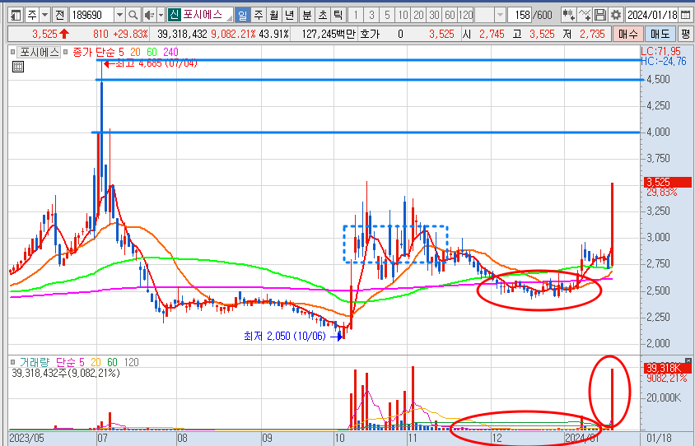Select the 60 interval button
Viewport: 695px width, 446px height.
(450, 15)
